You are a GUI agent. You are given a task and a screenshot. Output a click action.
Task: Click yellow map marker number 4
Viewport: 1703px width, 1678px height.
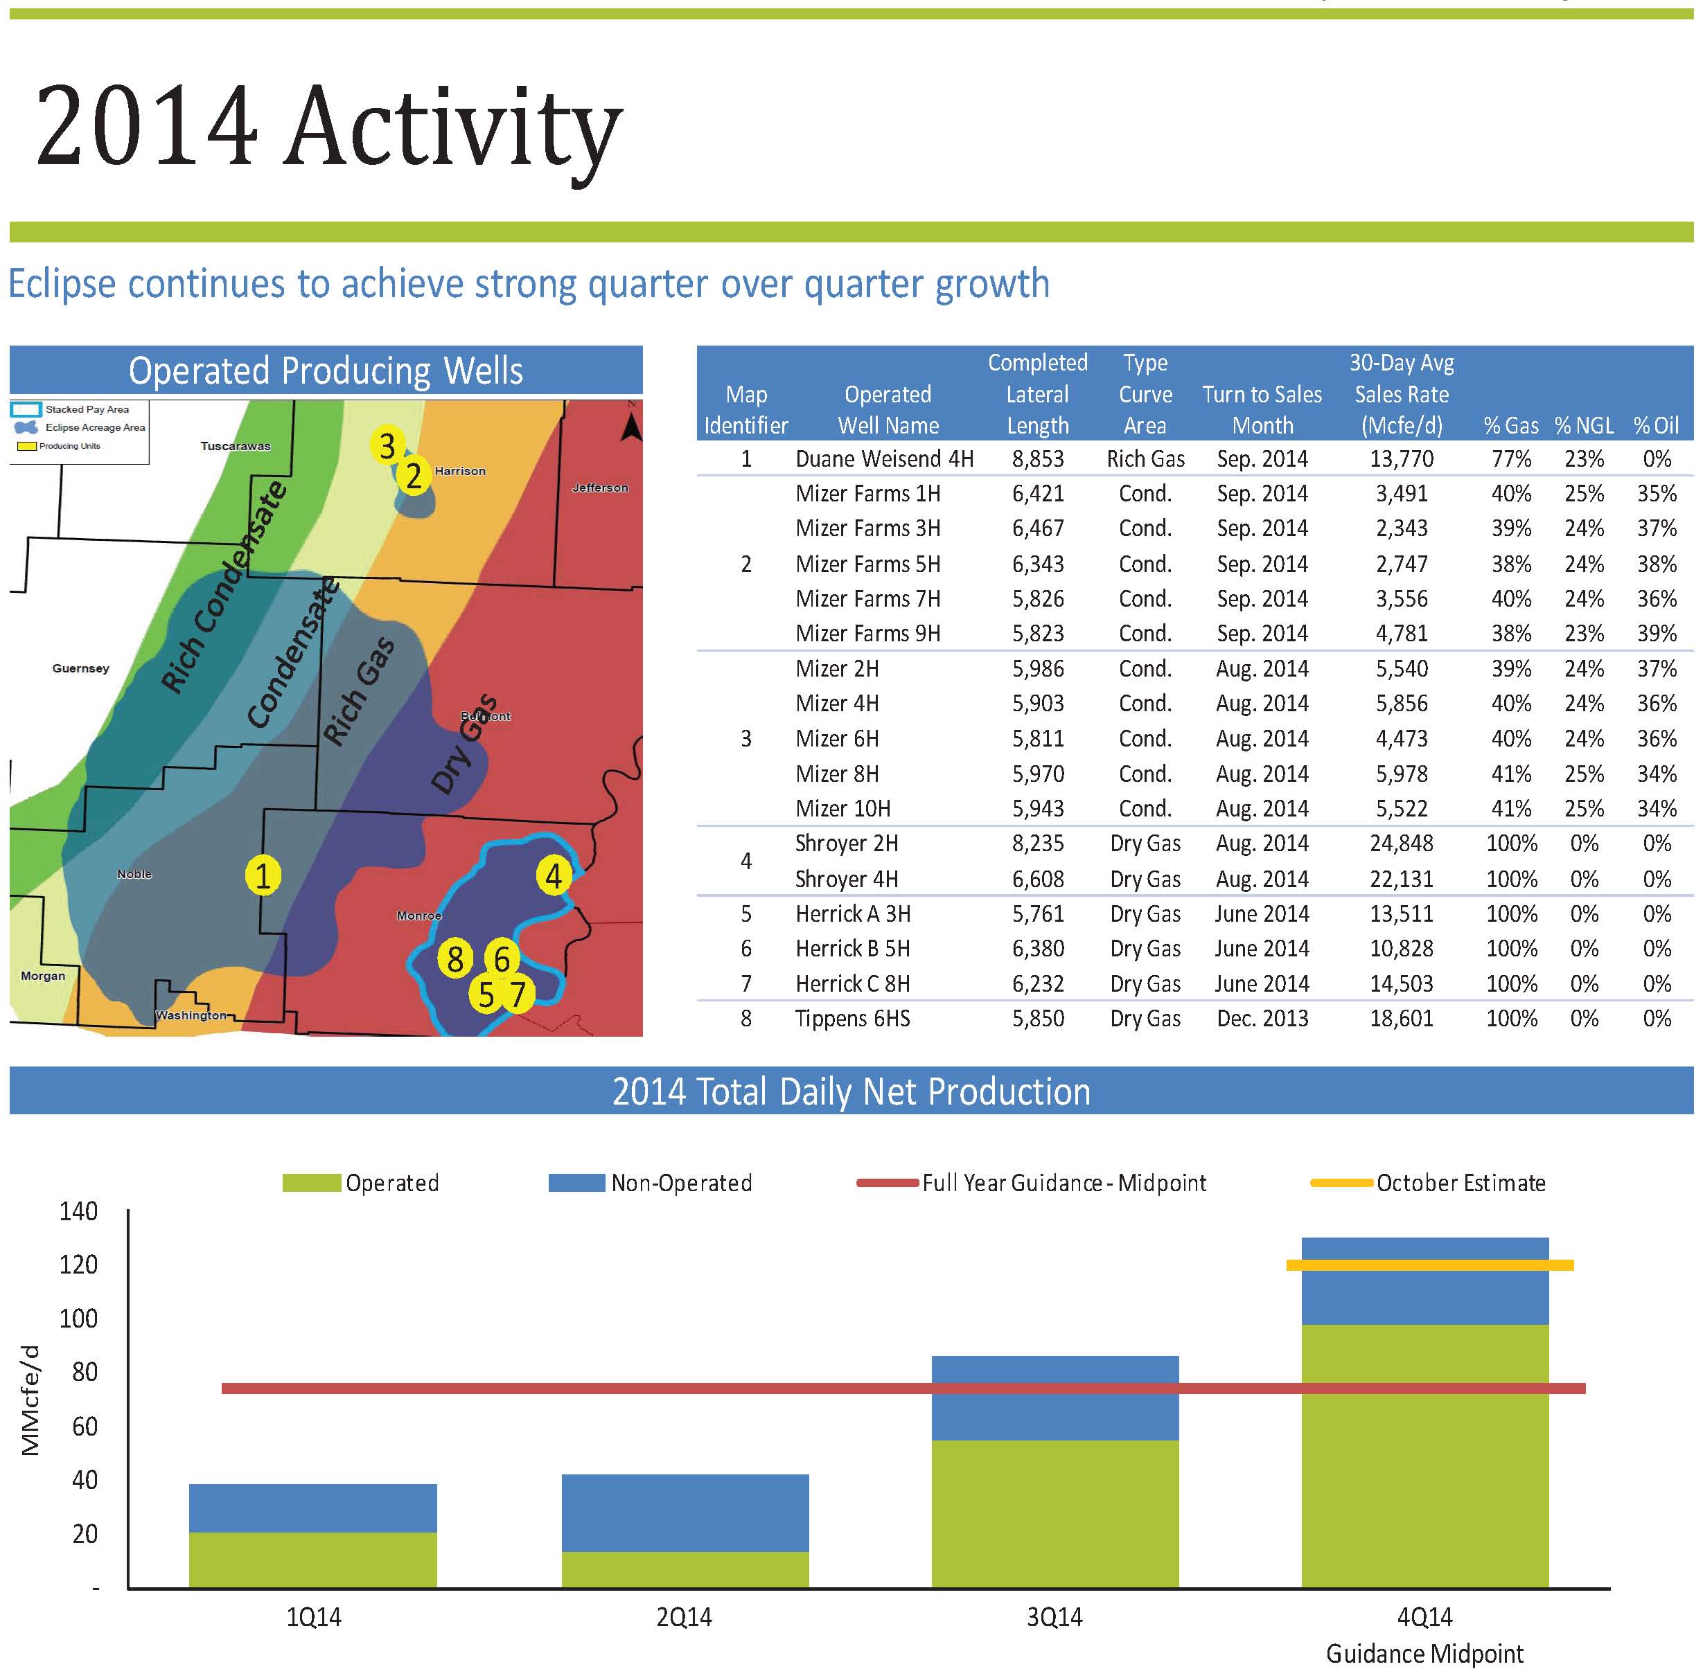(554, 875)
